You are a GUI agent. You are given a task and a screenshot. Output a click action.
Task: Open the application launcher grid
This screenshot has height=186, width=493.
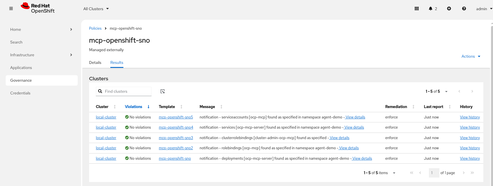pyautogui.click(x=417, y=8)
